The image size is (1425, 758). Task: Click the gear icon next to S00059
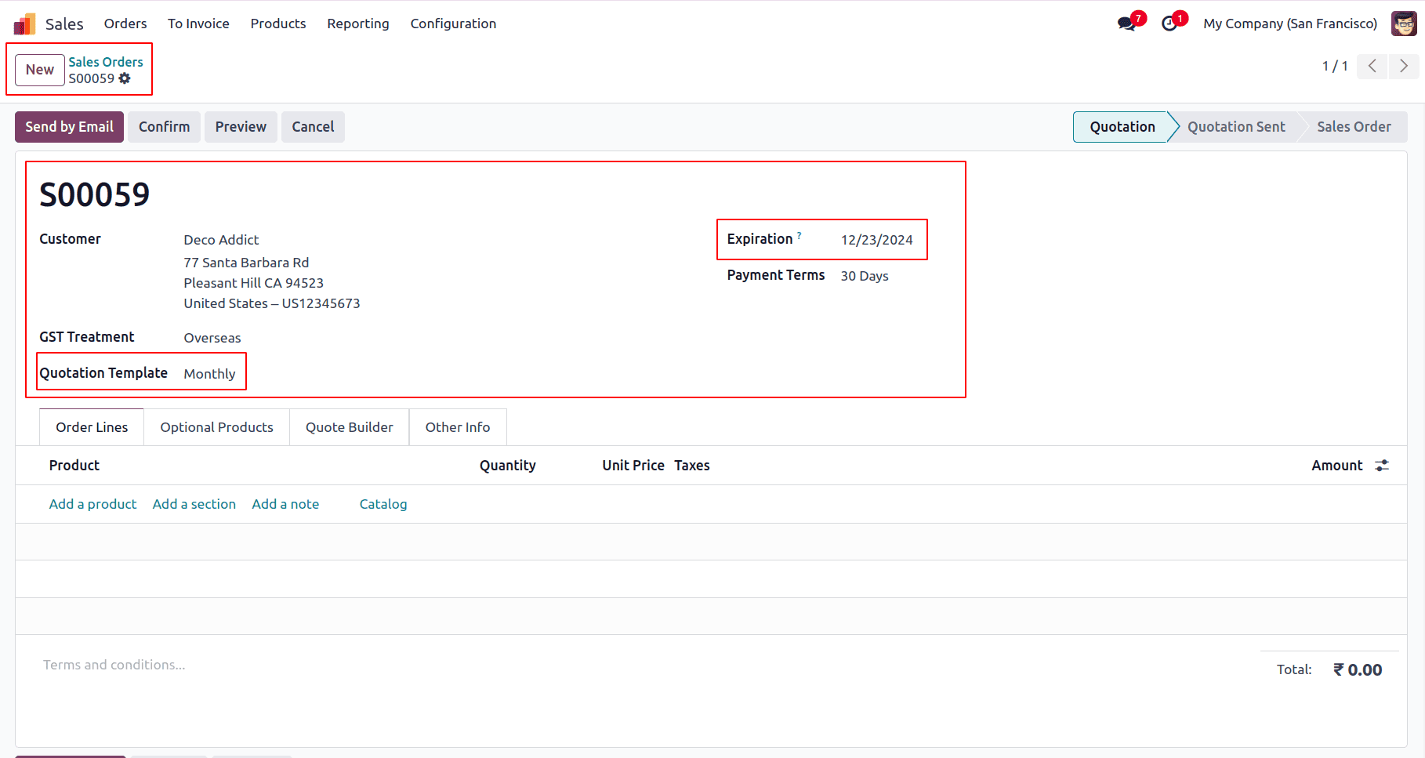pos(125,78)
